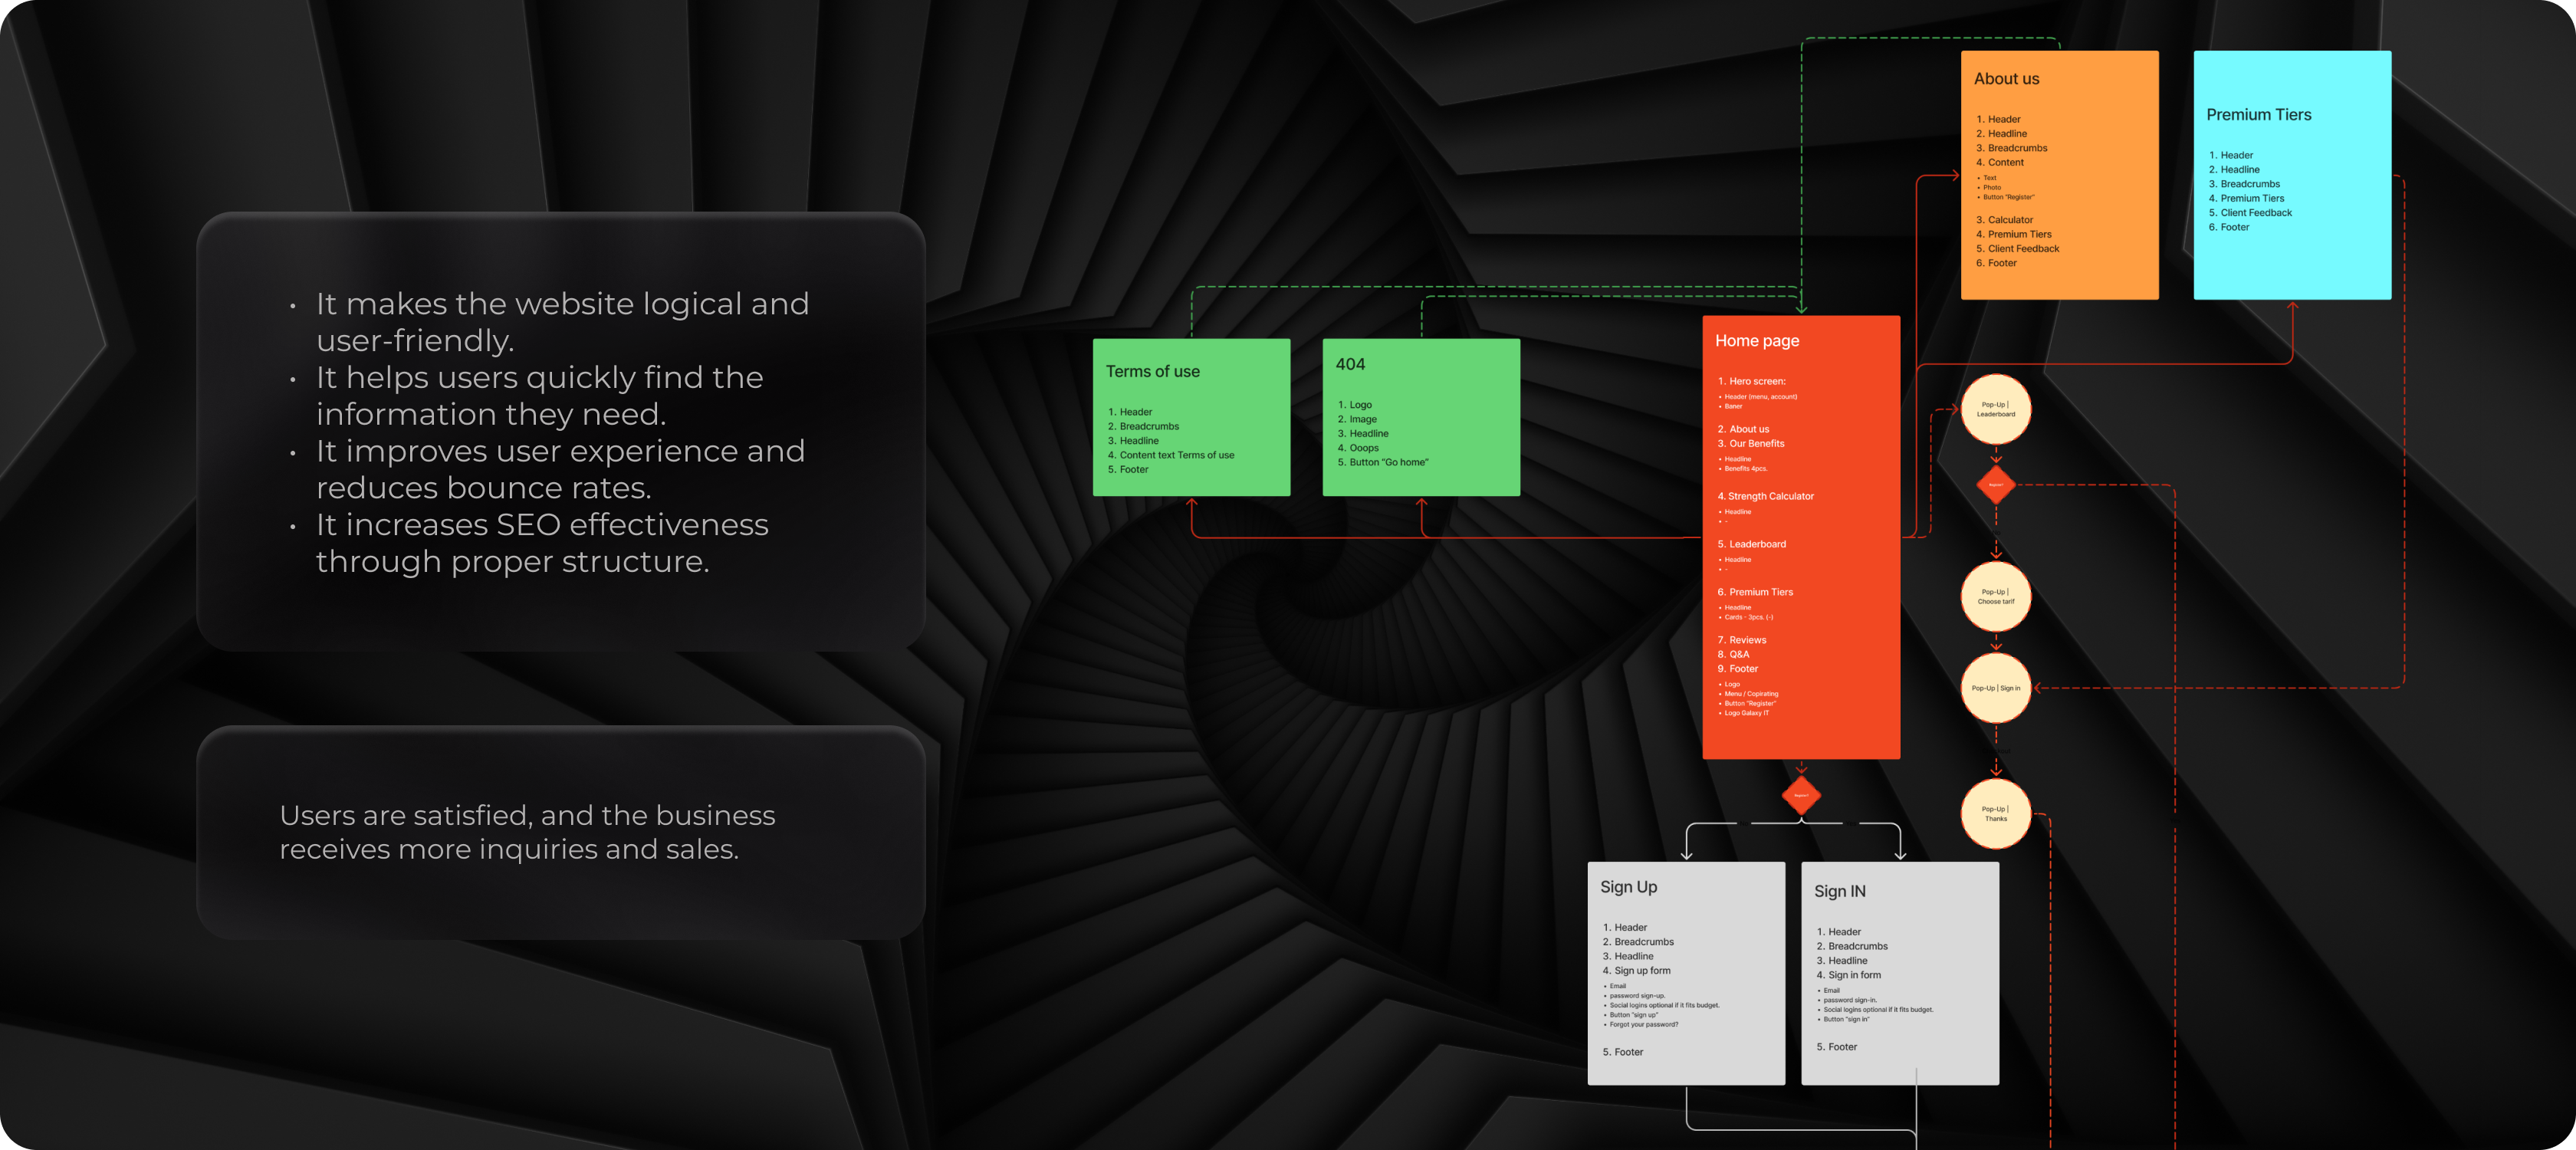Click "Sign up form" in the Sign Up card
This screenshot has width=2576, height=1150.
pos(1636,971)
